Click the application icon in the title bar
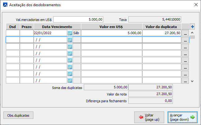The width and height of the screenshot is (201, 125). (5, 5)
